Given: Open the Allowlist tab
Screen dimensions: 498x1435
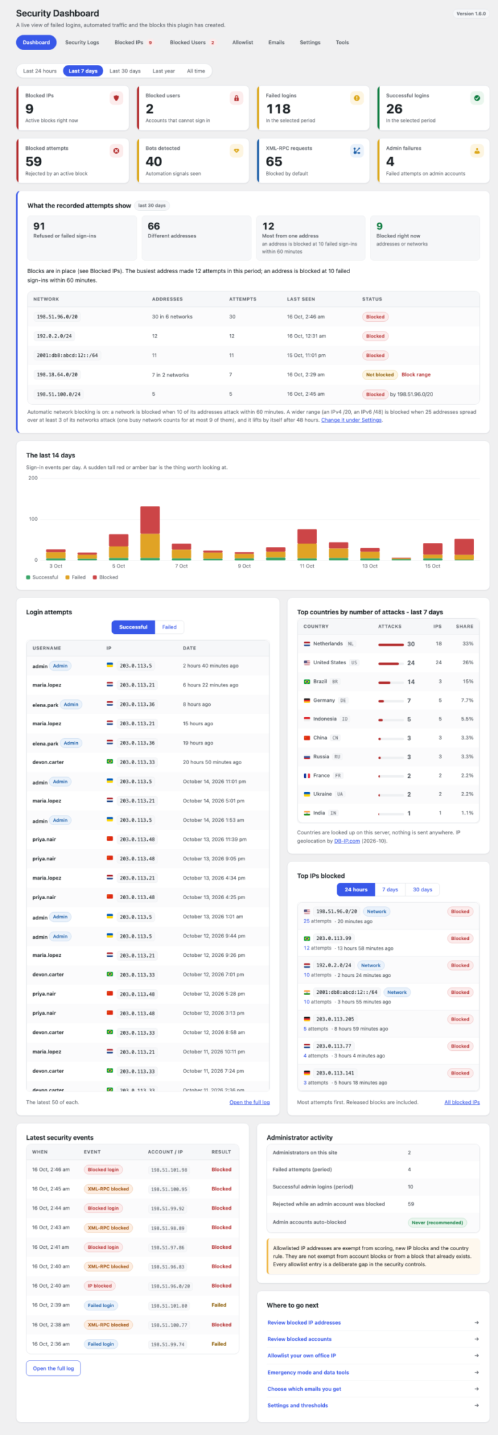Looking at the screenshot, I should point(243,42).
